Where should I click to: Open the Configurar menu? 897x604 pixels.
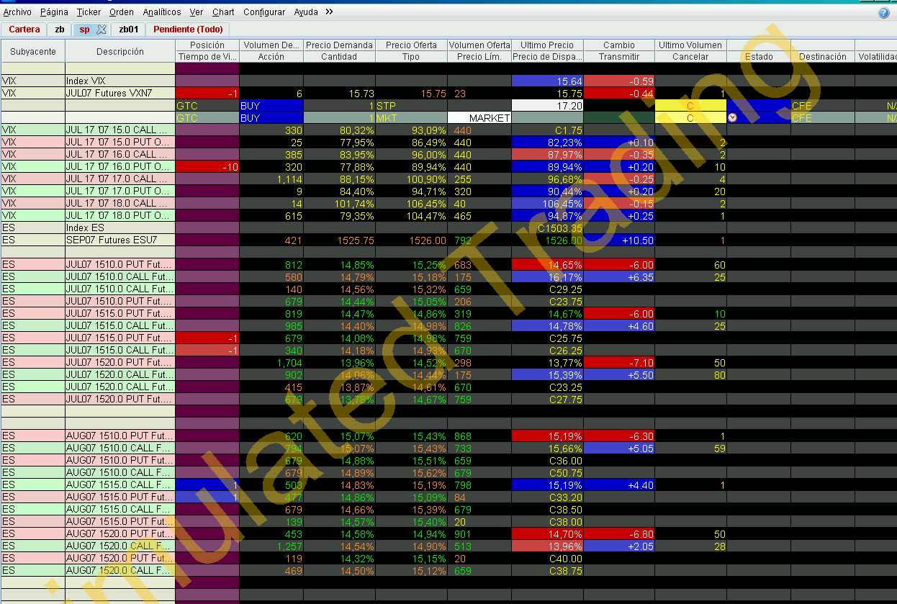pos(264,12)
